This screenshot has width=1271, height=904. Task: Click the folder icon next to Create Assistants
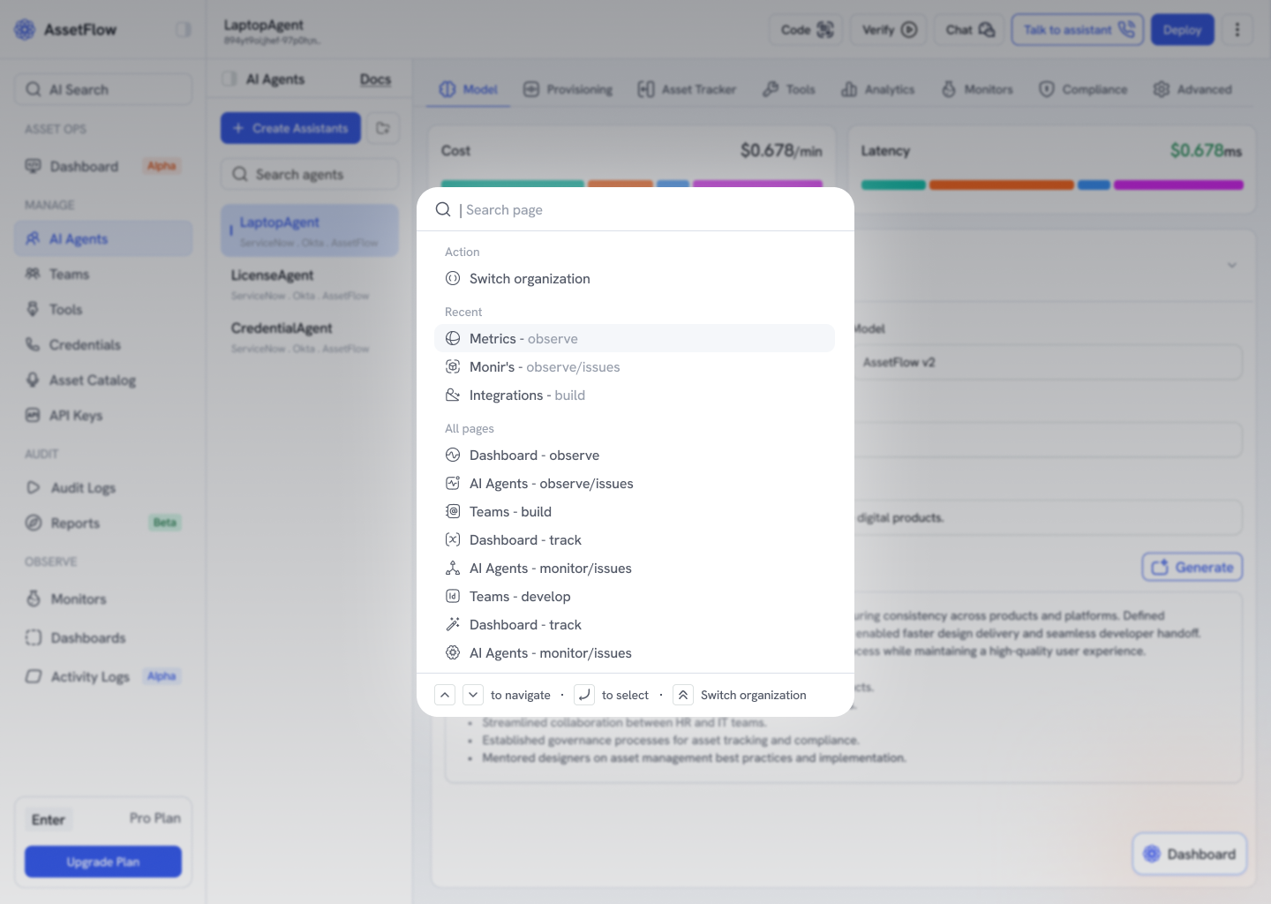click(383, 128)
